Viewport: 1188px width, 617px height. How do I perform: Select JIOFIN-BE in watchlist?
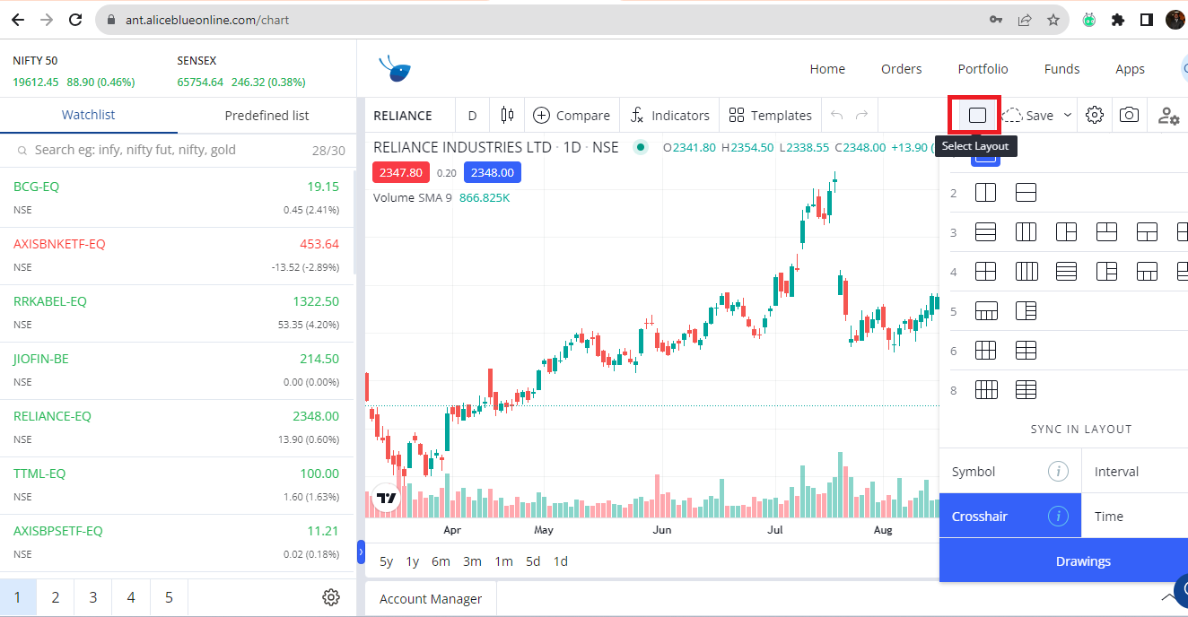(x=177, y=370)
